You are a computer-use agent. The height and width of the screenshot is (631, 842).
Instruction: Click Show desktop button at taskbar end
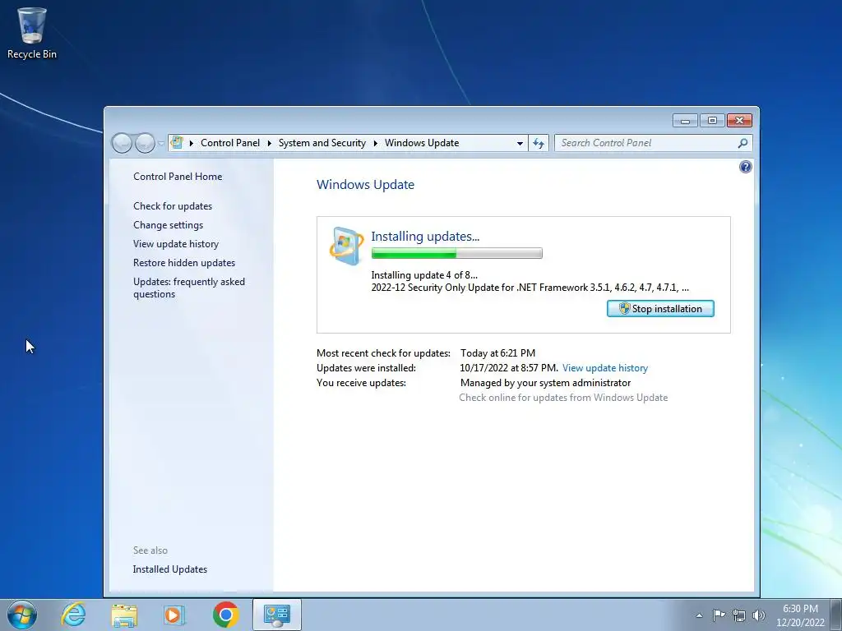click(x=835, y=615)
